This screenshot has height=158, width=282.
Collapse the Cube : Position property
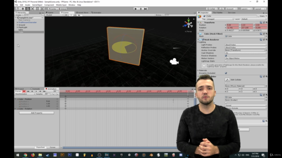coord(15,99)
